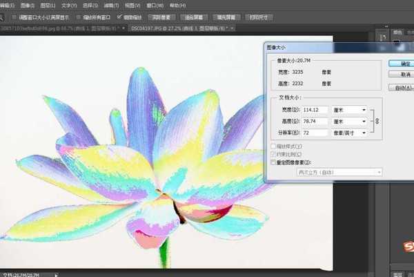Toggle 调整窗口大小以满屏显示 checkbox
This screenshot has width=414, height=277.
pyautogui.click(x=14, y=17)
